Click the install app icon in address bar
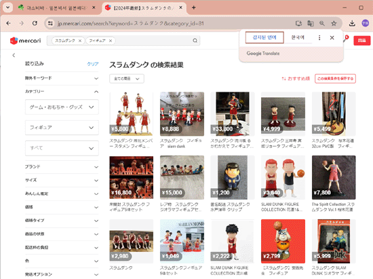Image resolution: width=373 pixels, height=279 pixels. coord(298,23)
